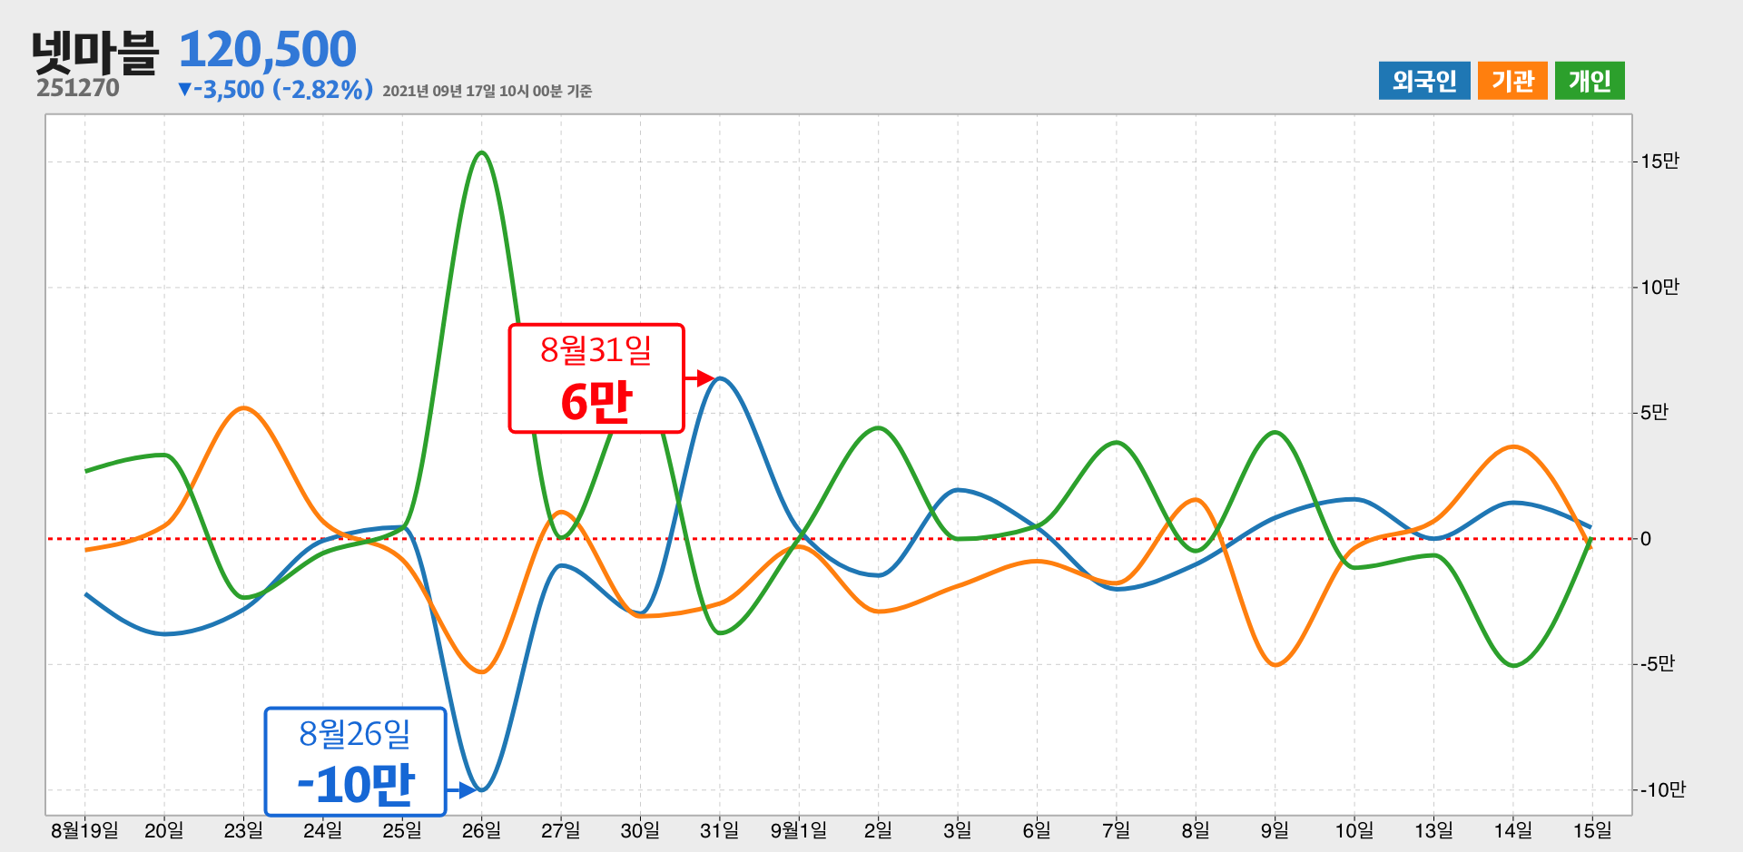This screenshot has width=1743, height=852.
Task: Click the 8월19일 x-axis date label
Action: pyautogui.click(x=84, y=830)
